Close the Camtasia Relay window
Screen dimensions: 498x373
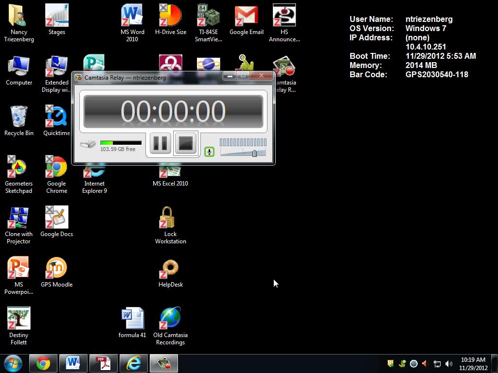click(x=261, y=75)
